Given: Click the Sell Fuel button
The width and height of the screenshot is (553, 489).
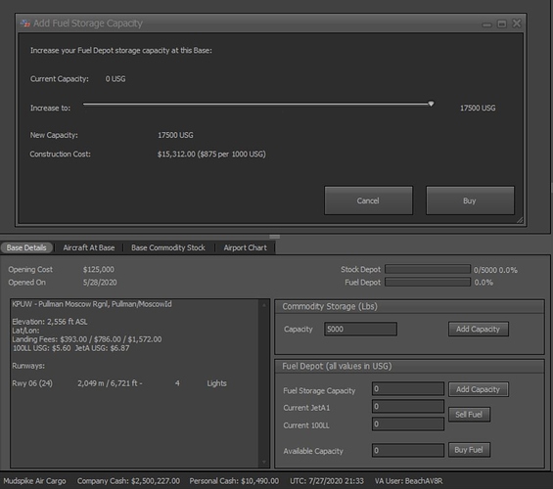Looking at the screenshot, I should [469, 415].
